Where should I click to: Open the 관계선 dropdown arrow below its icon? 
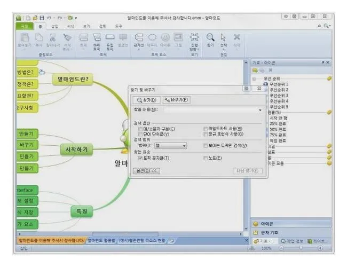coord(139,49)
